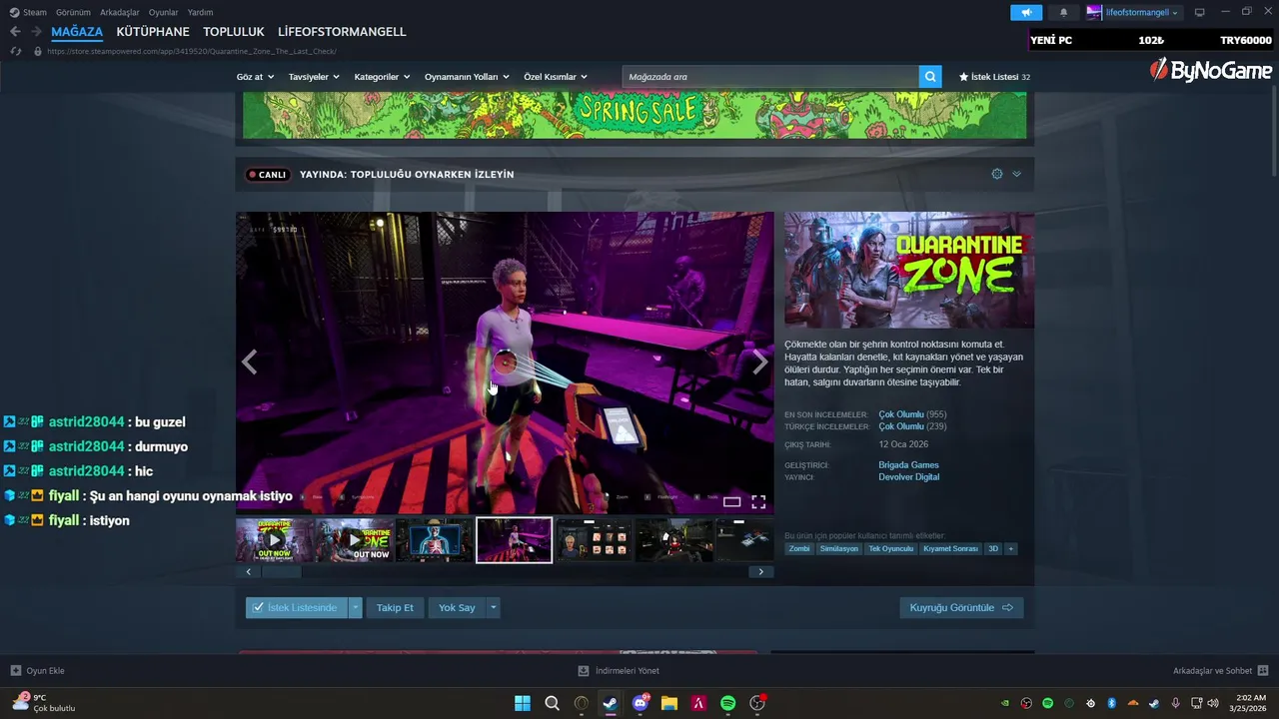Screen dimensions: 1279x719
Task: Open the Oyunlar menu
Action: [164, 12]
